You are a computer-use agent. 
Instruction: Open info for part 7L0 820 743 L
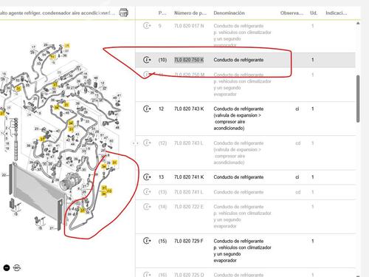click(147, 143)
